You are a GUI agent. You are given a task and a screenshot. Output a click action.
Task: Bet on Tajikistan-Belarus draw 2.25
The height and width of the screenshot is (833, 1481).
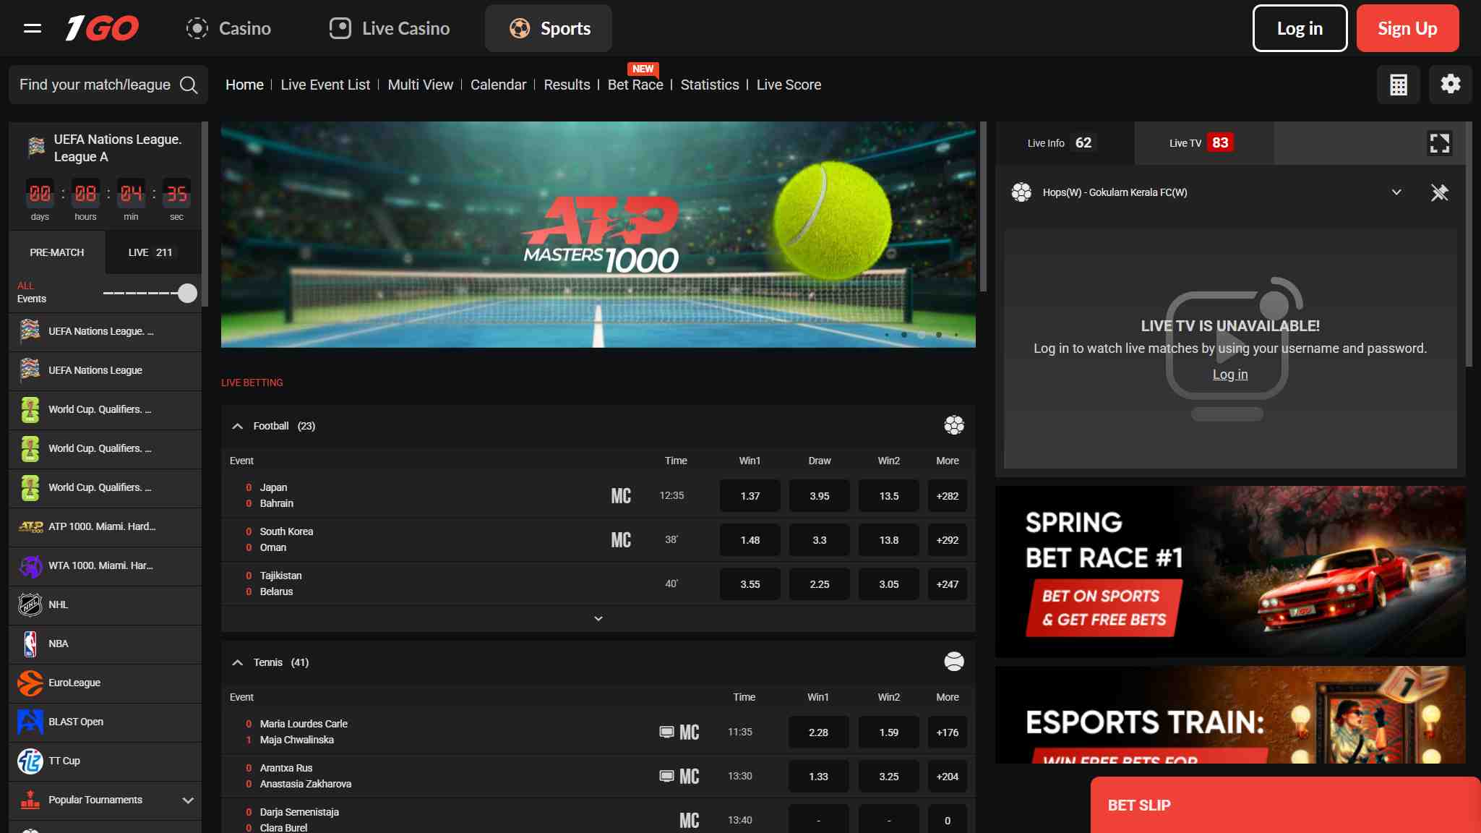pos(819,584)
